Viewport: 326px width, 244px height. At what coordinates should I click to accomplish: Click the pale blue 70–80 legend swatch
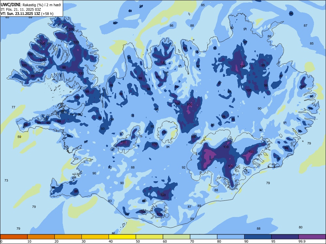(x=203, y=237)
